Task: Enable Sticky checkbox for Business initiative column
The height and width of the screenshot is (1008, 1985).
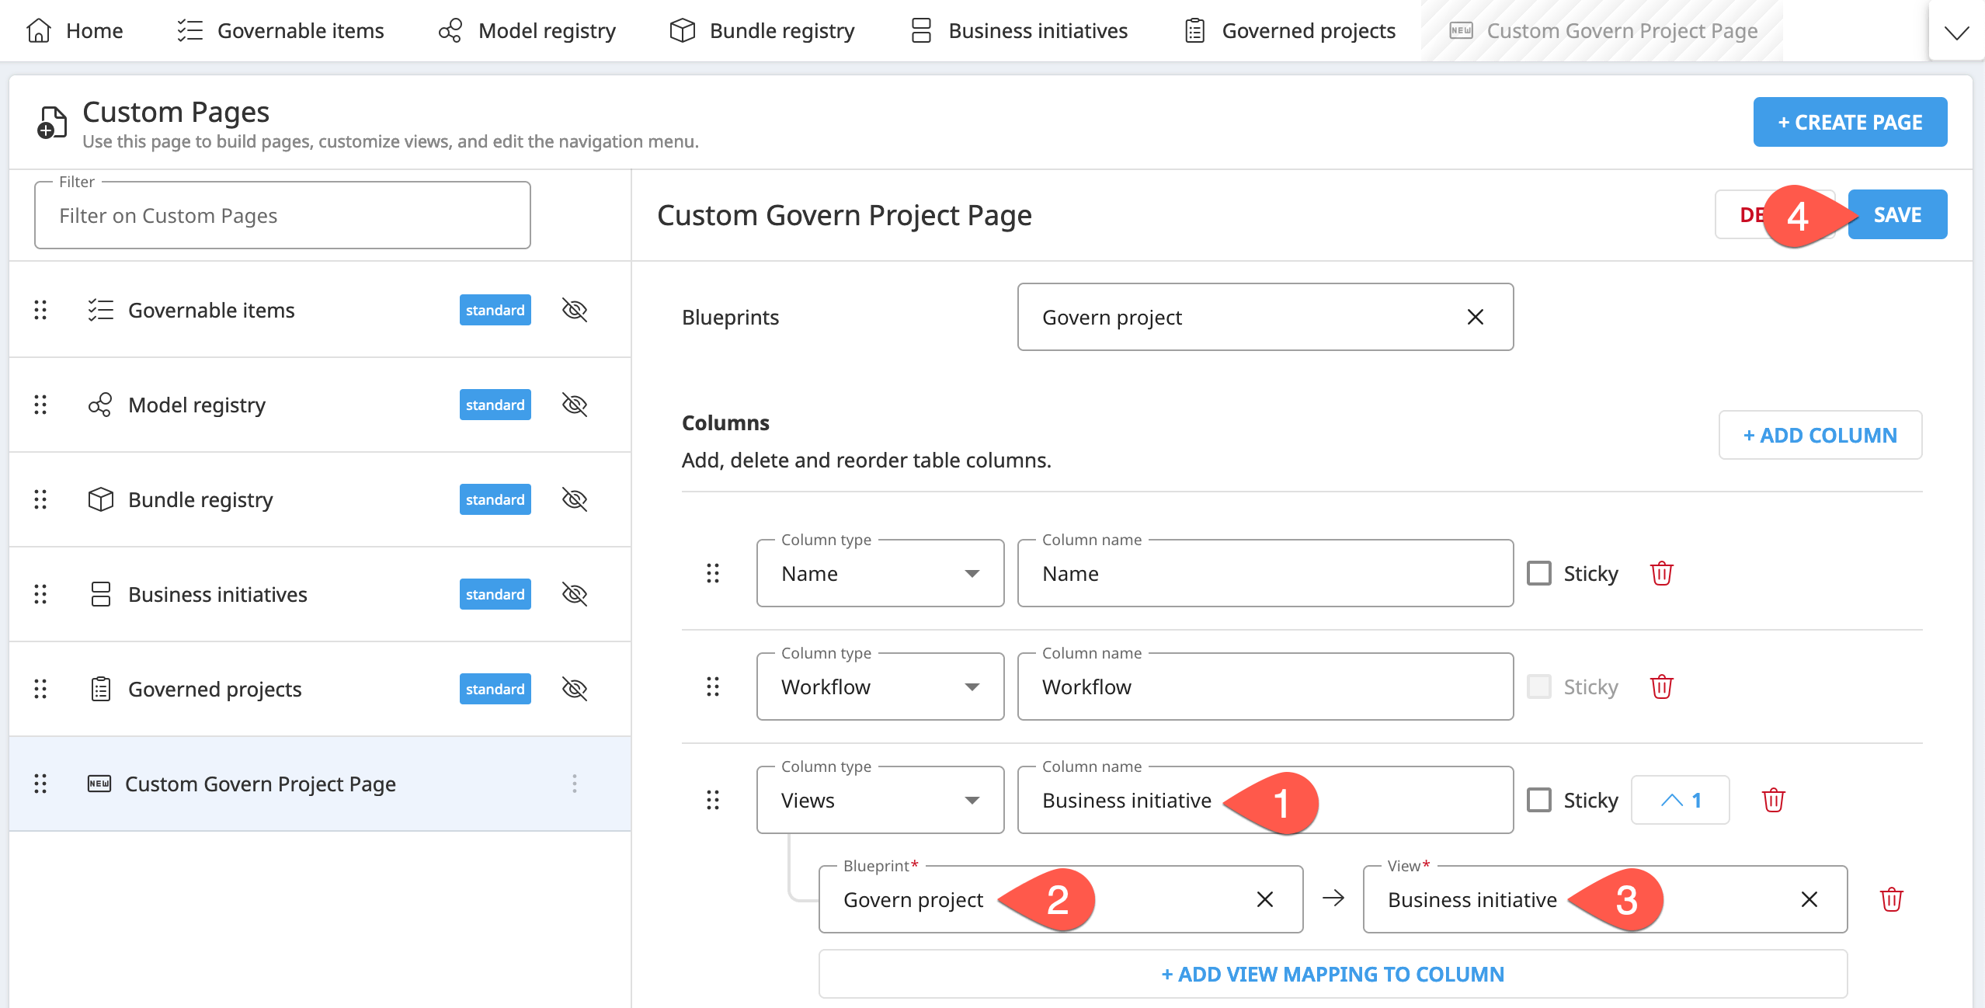Action: tap(1538, 800)
